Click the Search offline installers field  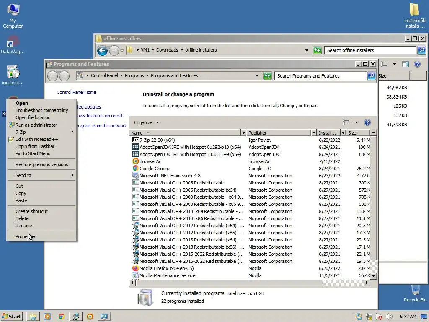click(x=370, y=50)
